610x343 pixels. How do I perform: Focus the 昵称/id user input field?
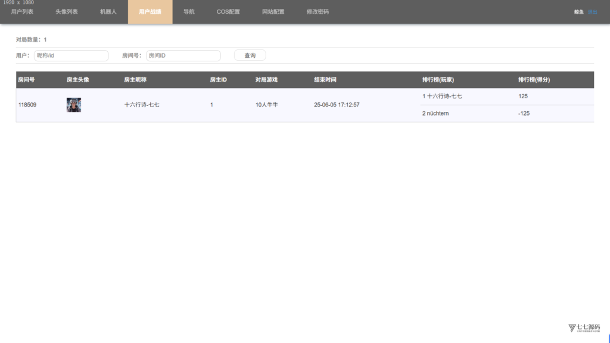coord(71,55)
